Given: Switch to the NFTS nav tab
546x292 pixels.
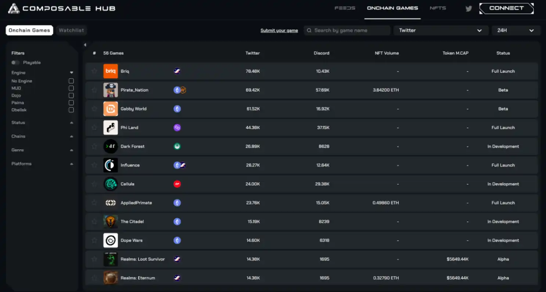Looking at the screenshot, I should click(x=438, y=8).
